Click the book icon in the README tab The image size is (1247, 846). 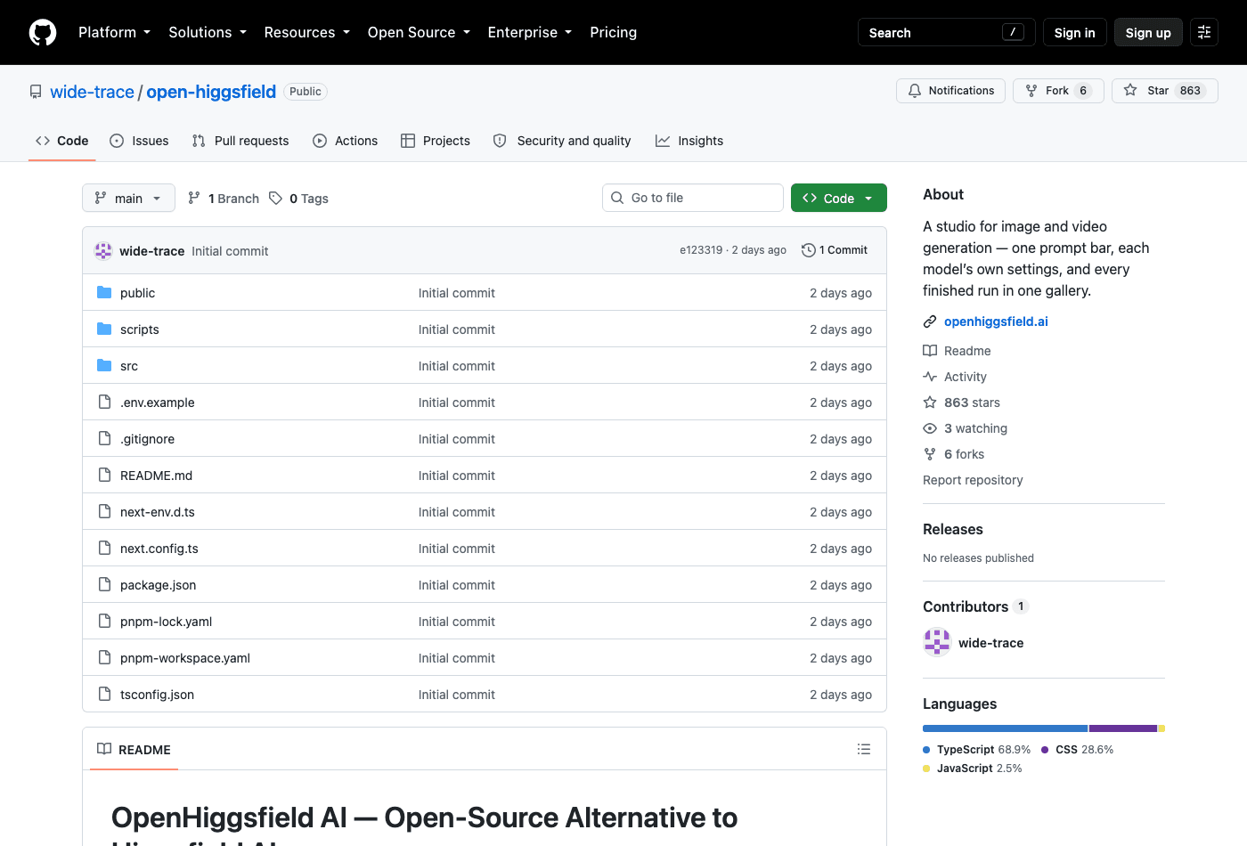104,749
